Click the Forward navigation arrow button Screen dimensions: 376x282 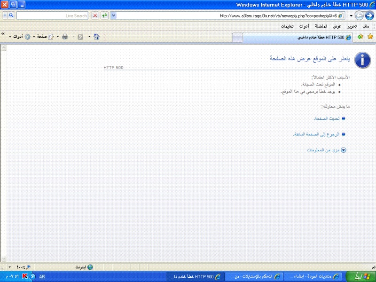click(x=359, y=16)
